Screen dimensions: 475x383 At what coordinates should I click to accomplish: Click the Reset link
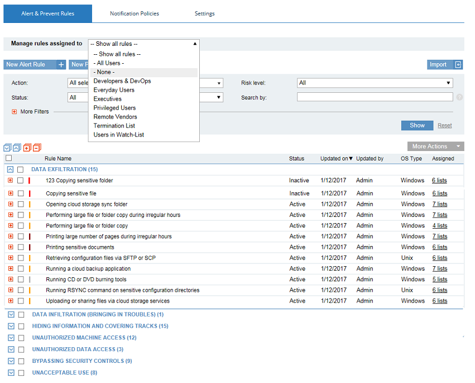444,126
